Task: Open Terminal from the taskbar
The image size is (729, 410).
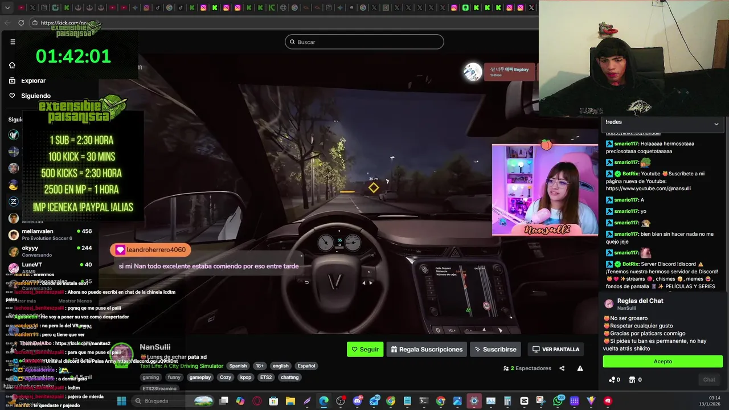Action: [424, 401]
